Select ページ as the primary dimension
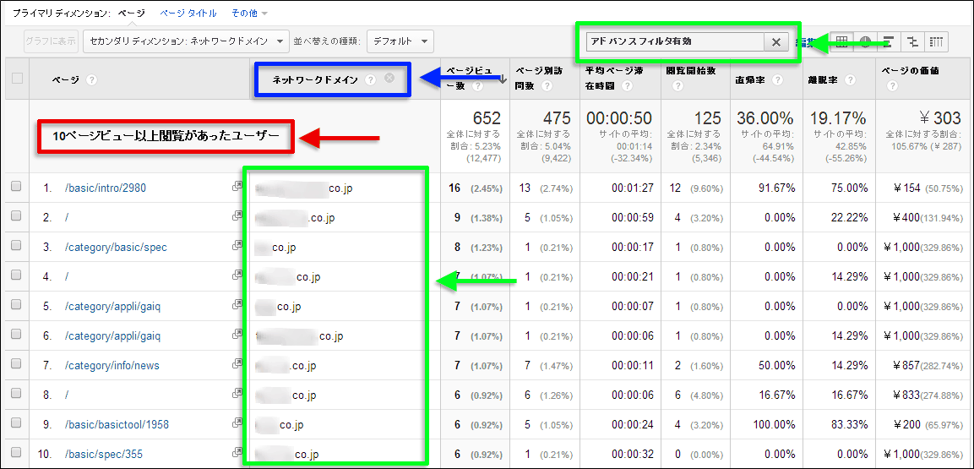The image size is (974, 469). [131, 14]
